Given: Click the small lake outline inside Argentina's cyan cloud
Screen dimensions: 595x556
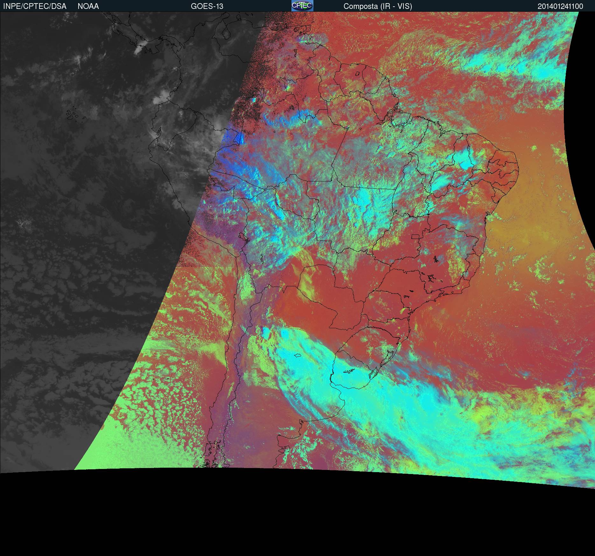Looking at the screenshot, I should pos(298,356).
